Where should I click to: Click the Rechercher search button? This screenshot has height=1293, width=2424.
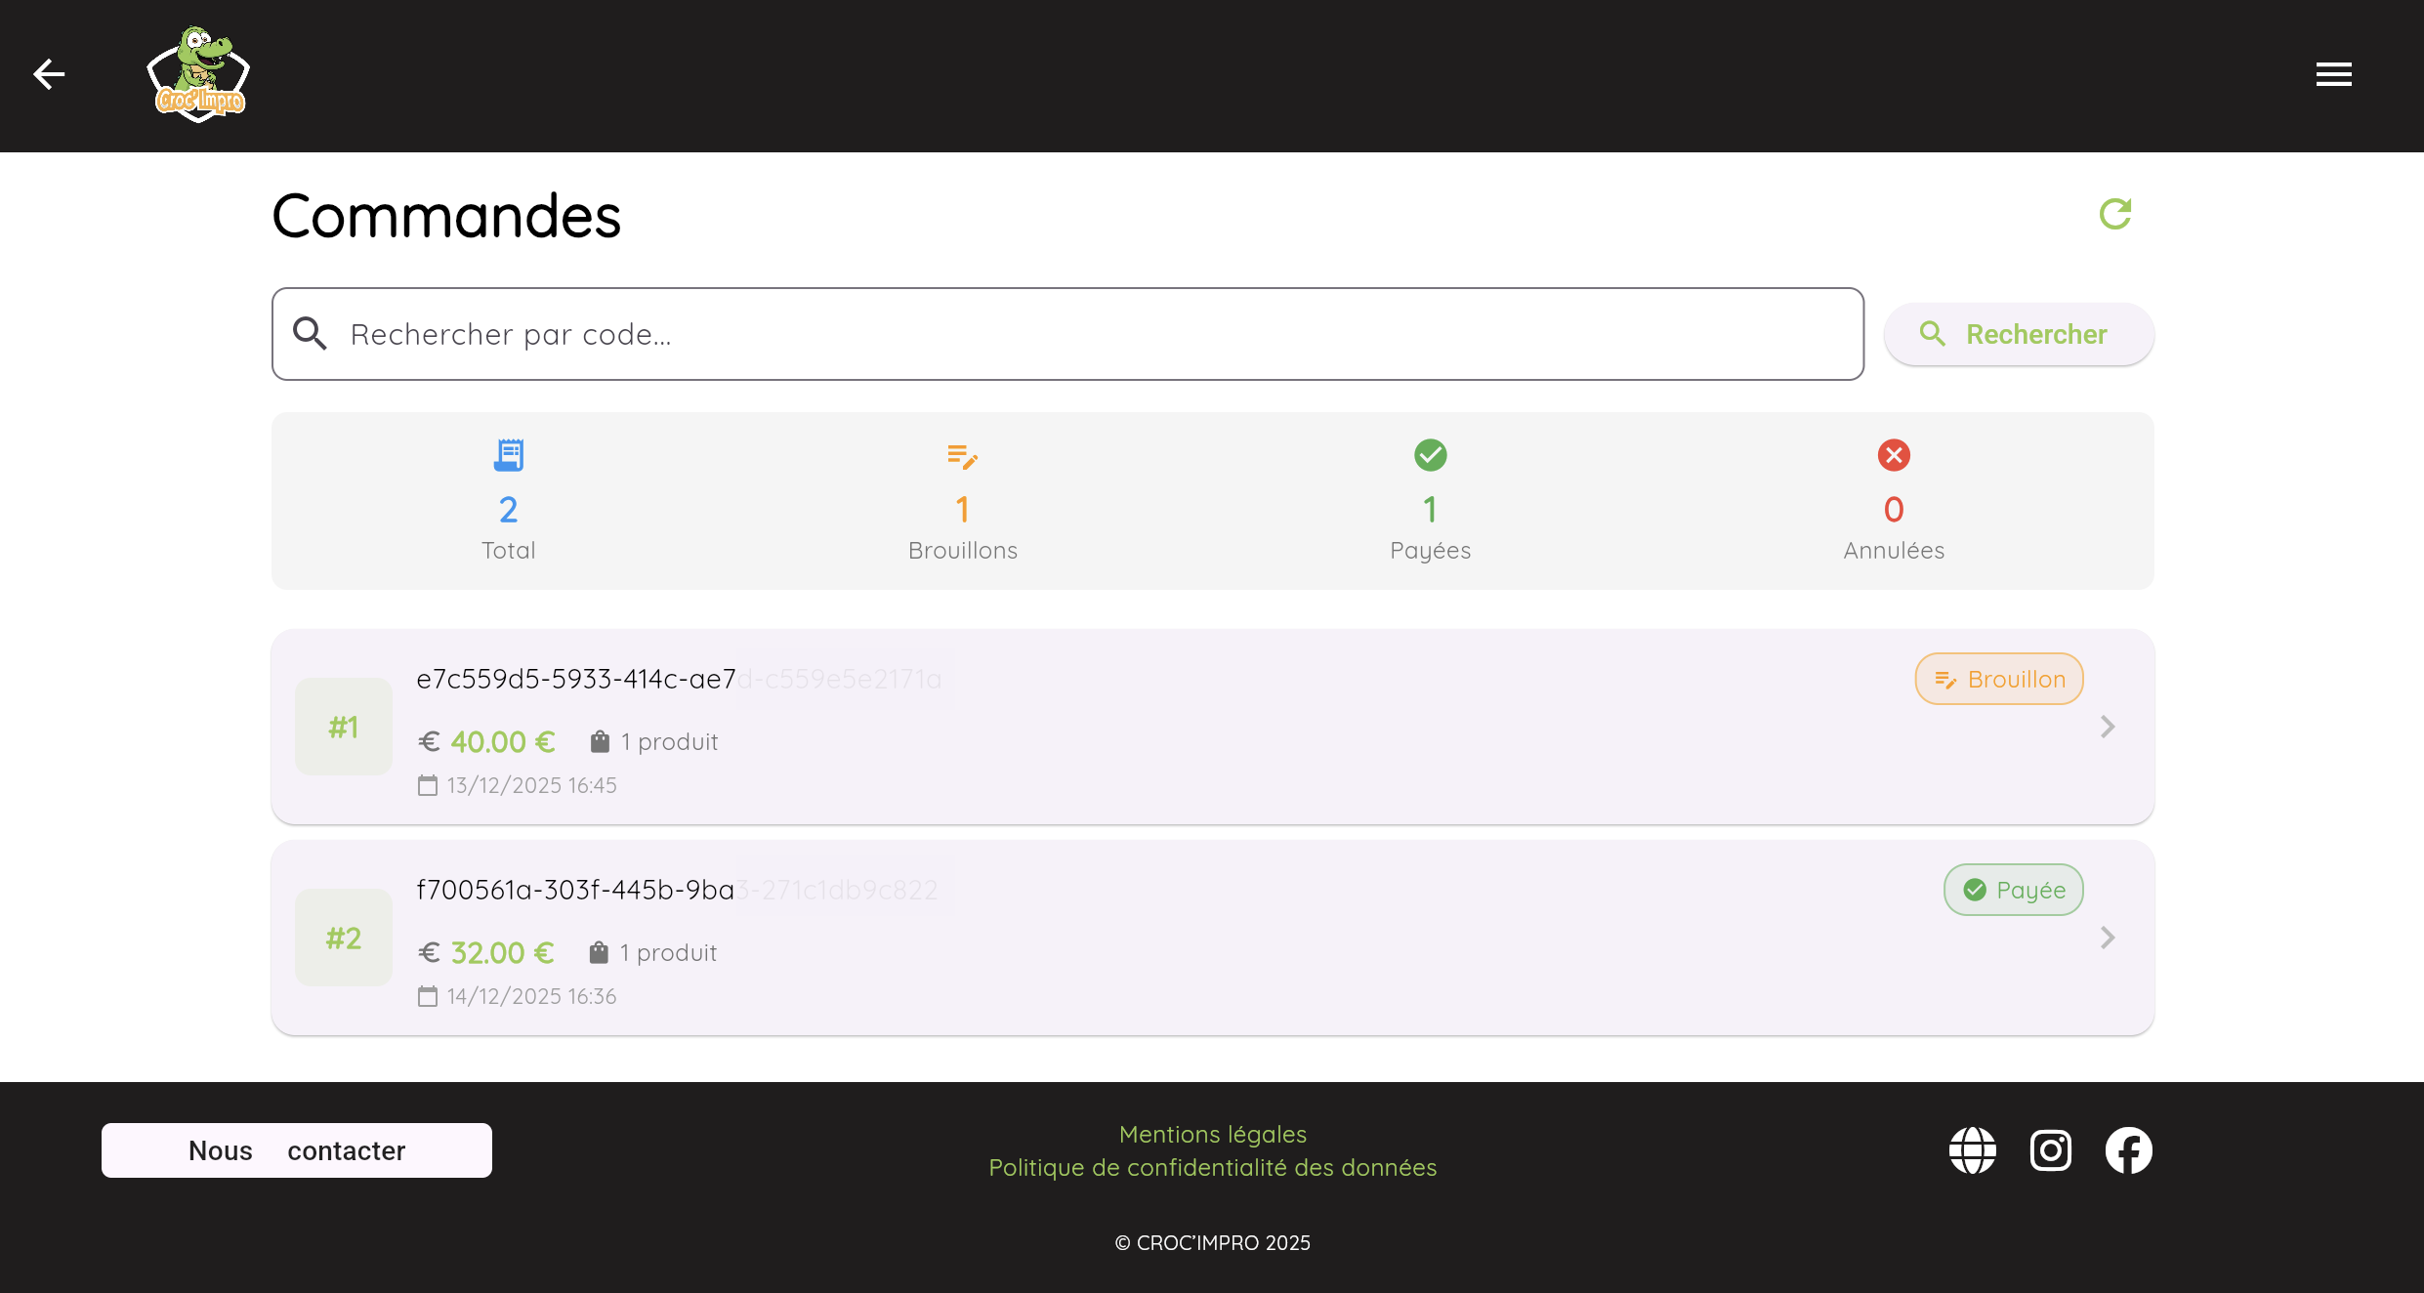2018,334
